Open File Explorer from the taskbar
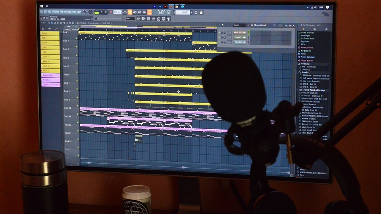This screenshot has width=381, height=214. coord(177,7)
